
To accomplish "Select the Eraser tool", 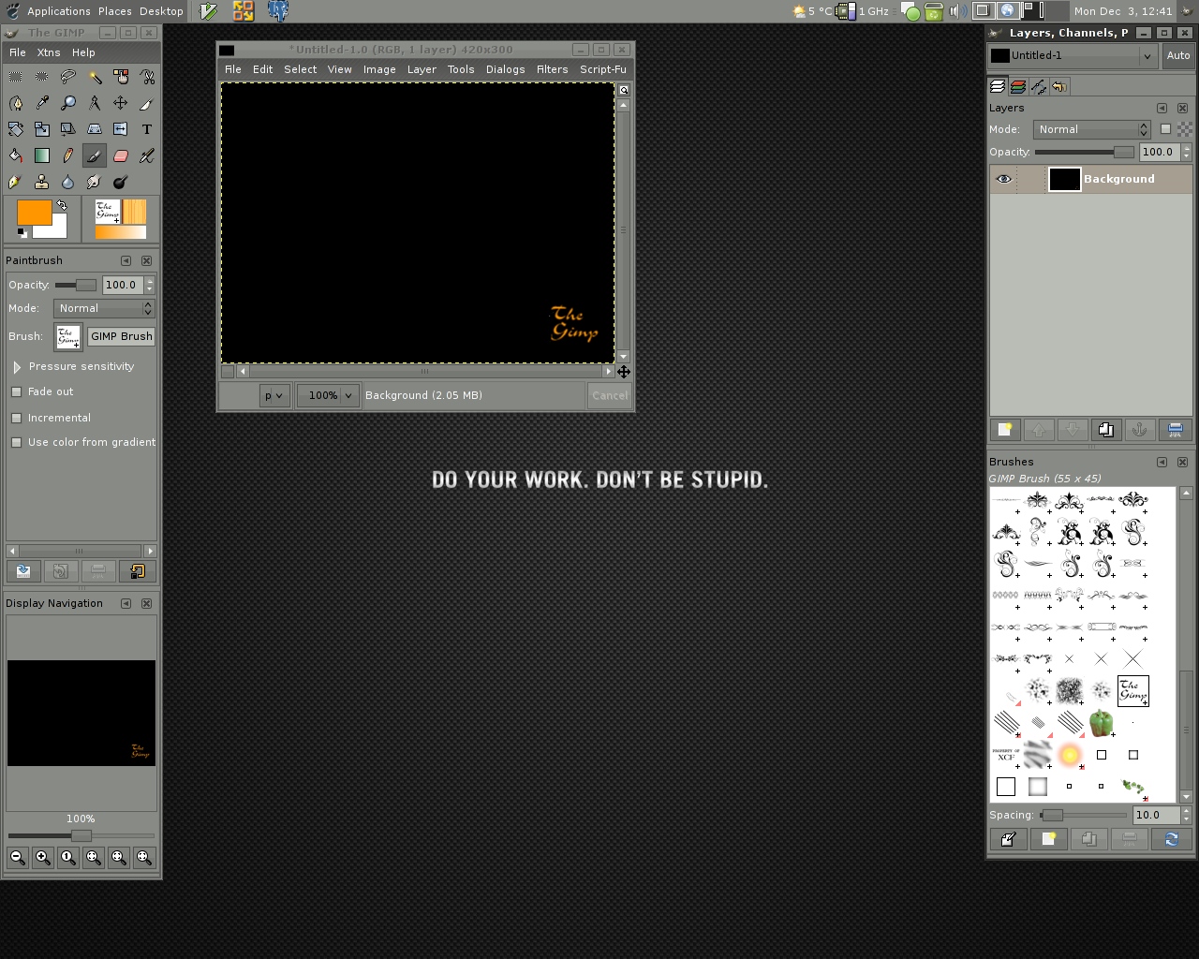I will coord(121,155).
